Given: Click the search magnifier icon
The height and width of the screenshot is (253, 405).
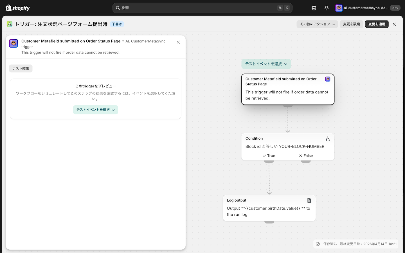Looking at the screenshot, I should pyautogui.click(x=118, y=8).
